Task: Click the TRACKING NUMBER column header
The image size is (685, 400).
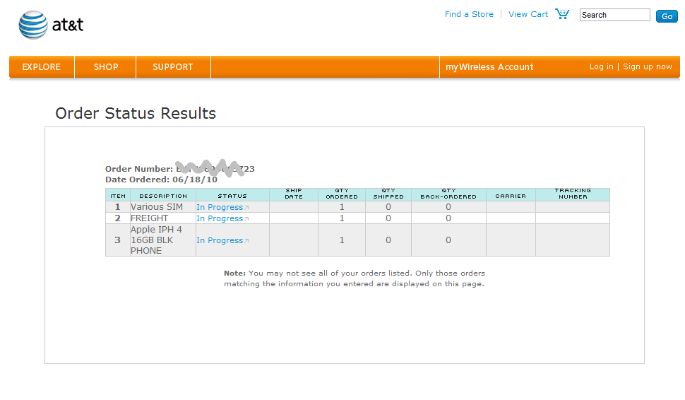Action: click(573, 194)
